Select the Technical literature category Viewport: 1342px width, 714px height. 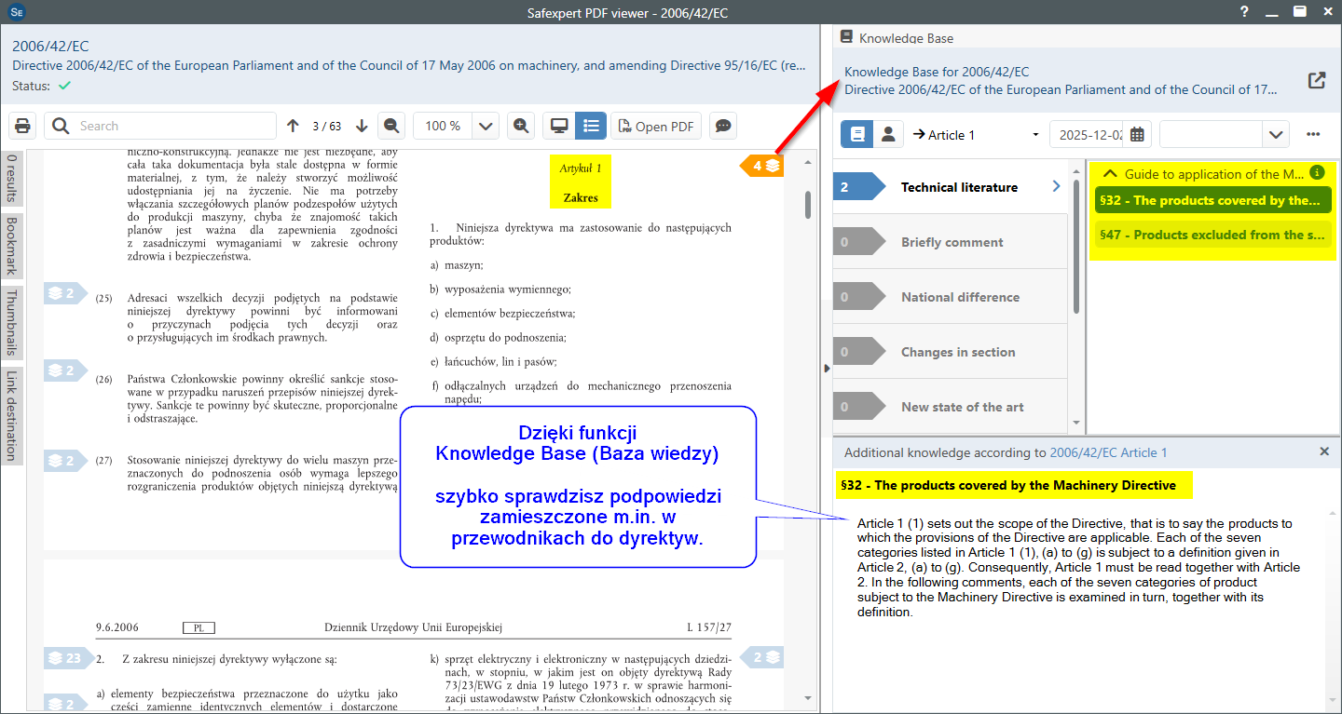pos(959,187)
